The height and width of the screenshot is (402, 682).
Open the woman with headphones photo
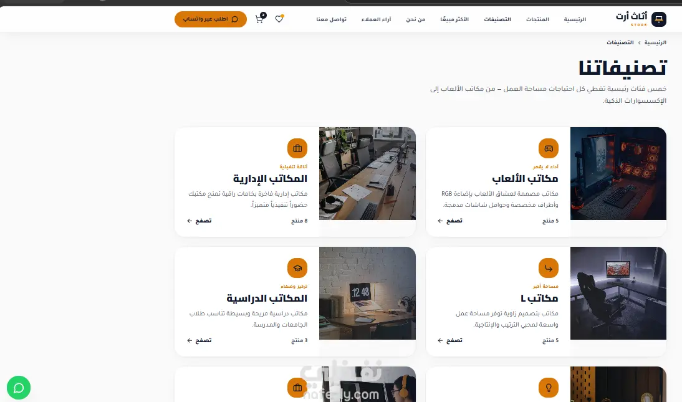point(368,384)
